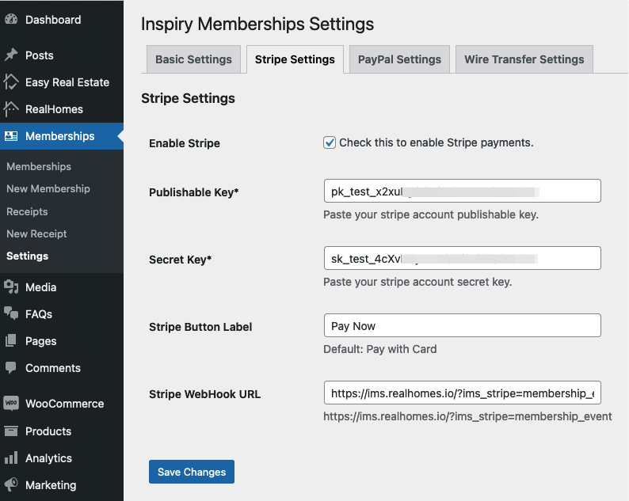Click the 'Publishable Key*' row label
Screen dimensions: 629x501
click(x=194, y=192)
